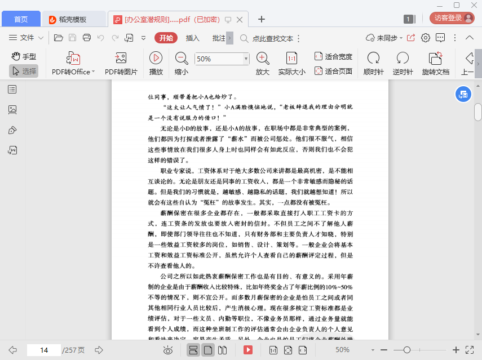This screenshot has height=360, width=482.
Task: Open the 稻壳模板 tab
Action: pos(73,19)
